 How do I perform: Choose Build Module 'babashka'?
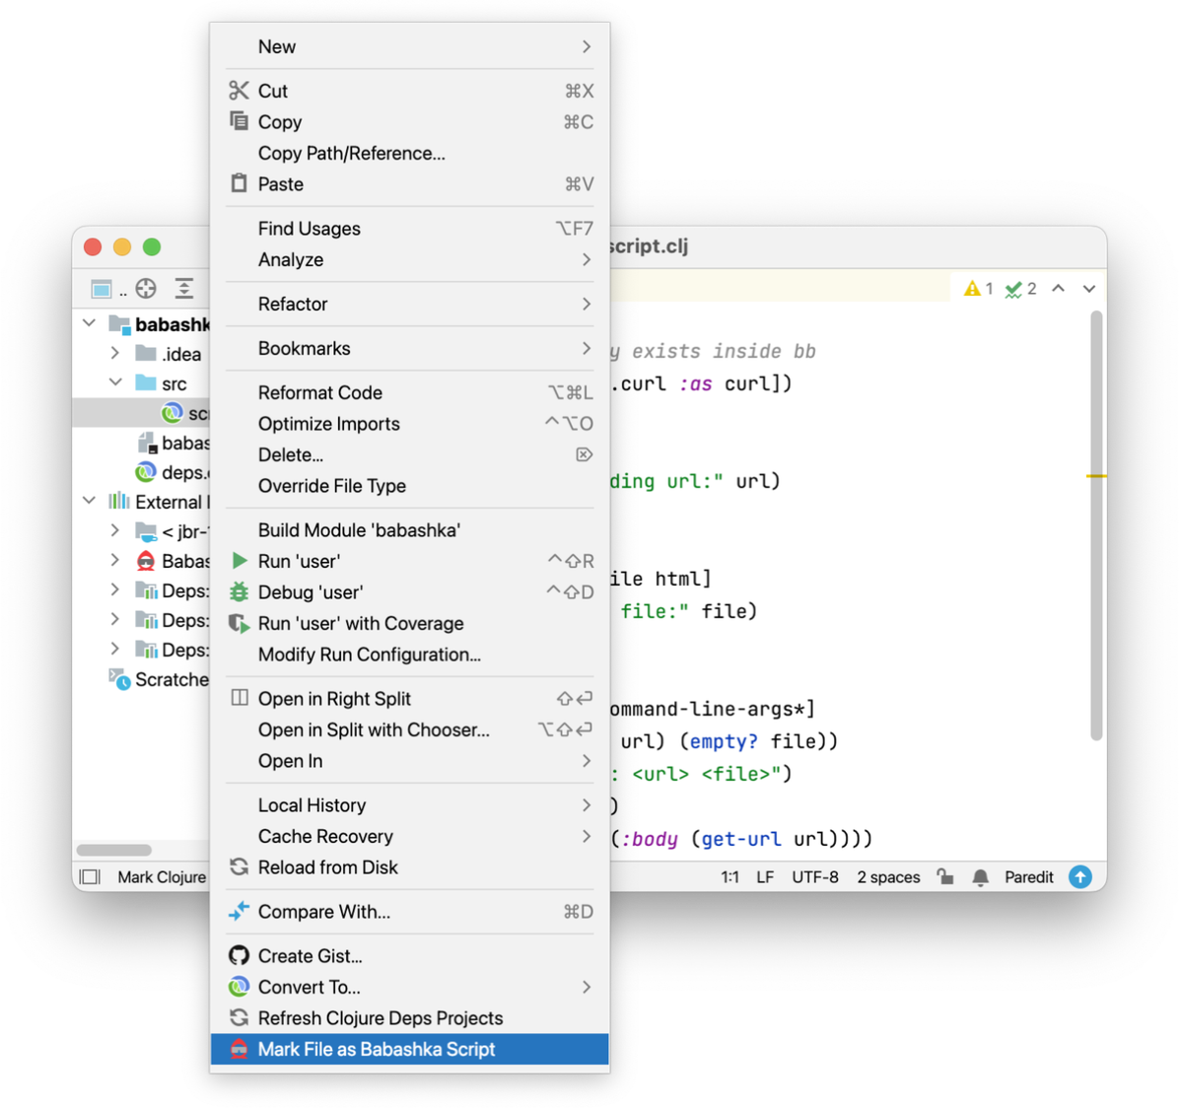tap(410, 530)
